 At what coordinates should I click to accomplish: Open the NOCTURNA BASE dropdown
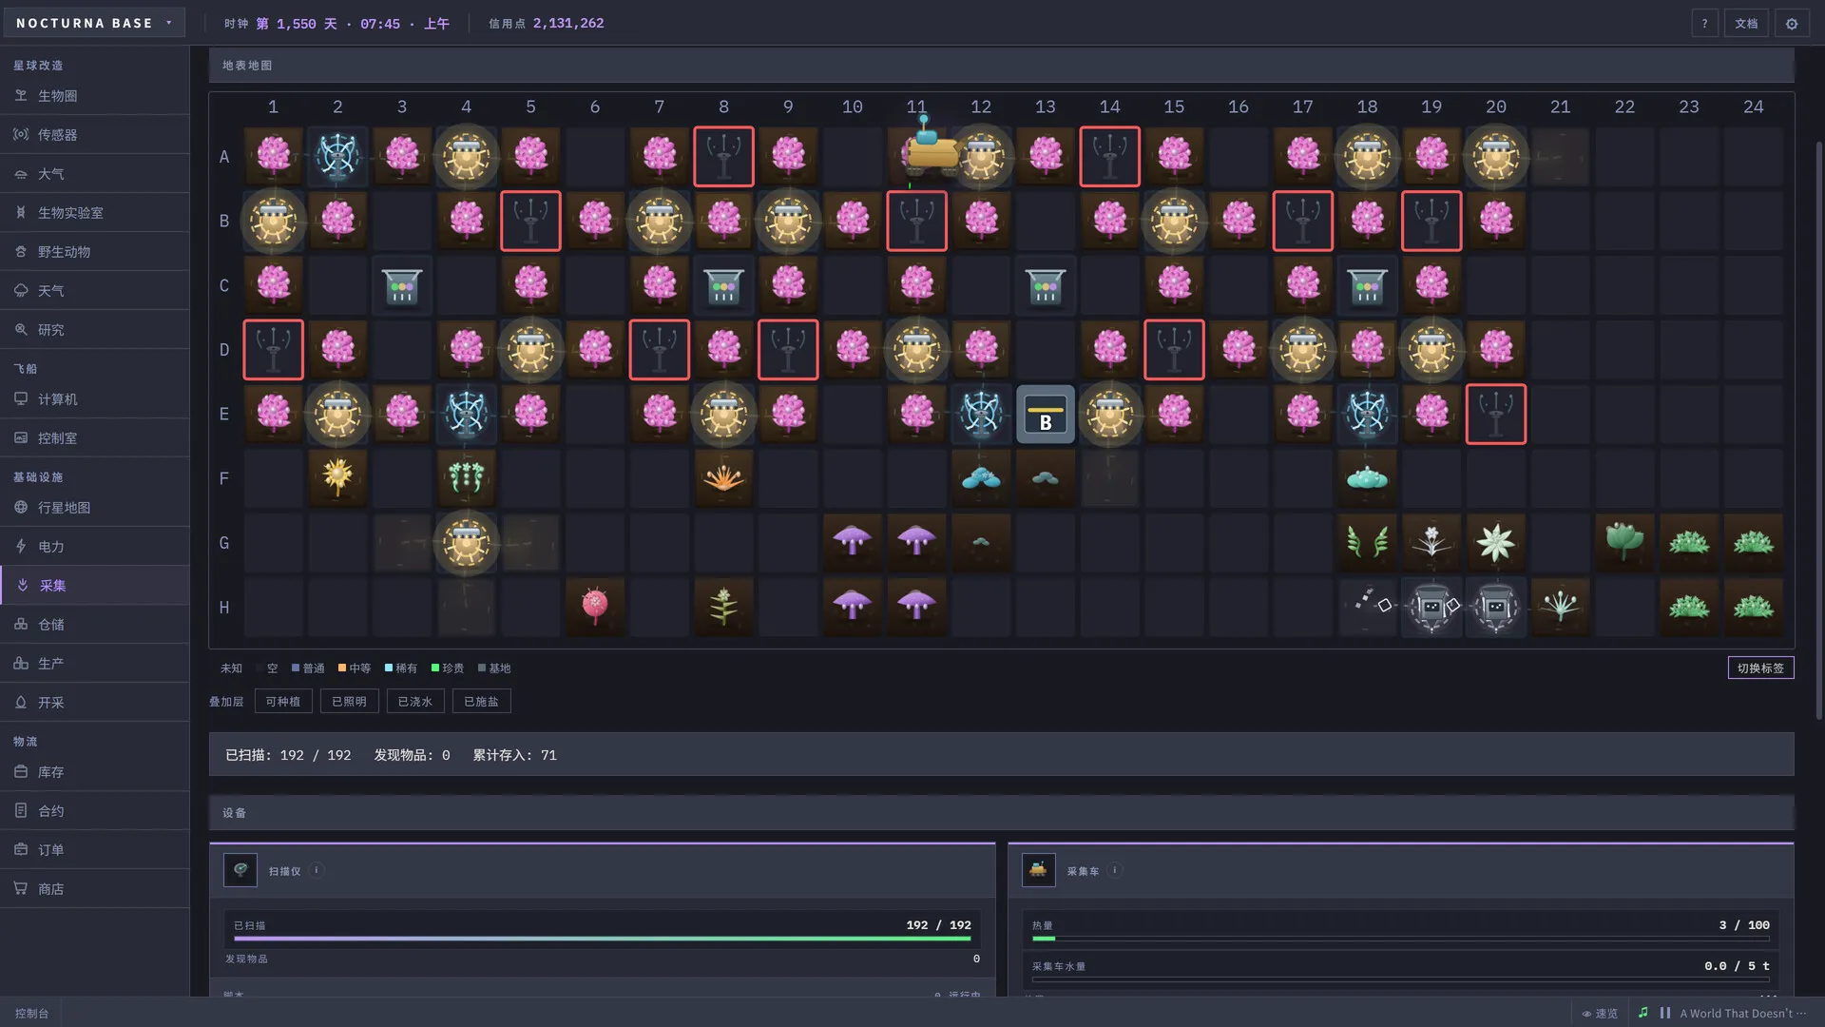(93, 23)
